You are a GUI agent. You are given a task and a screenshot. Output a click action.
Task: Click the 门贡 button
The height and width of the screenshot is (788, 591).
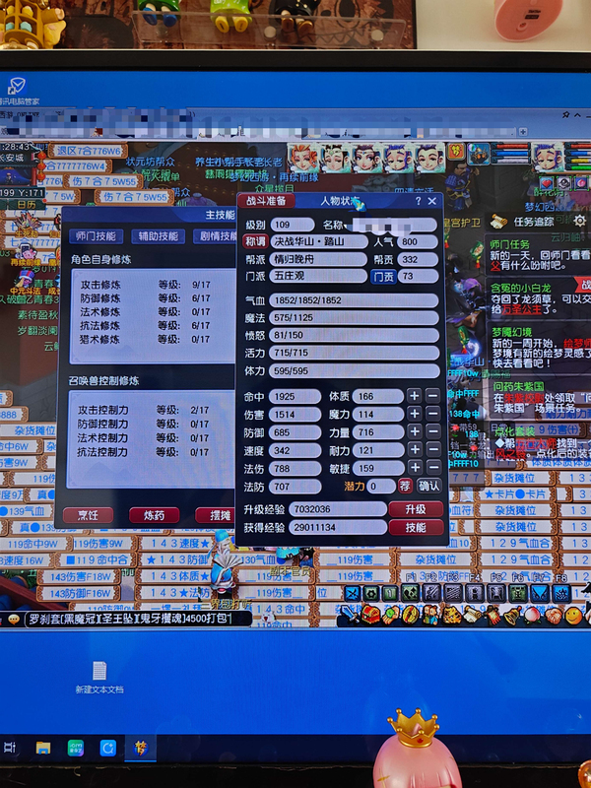383,277
